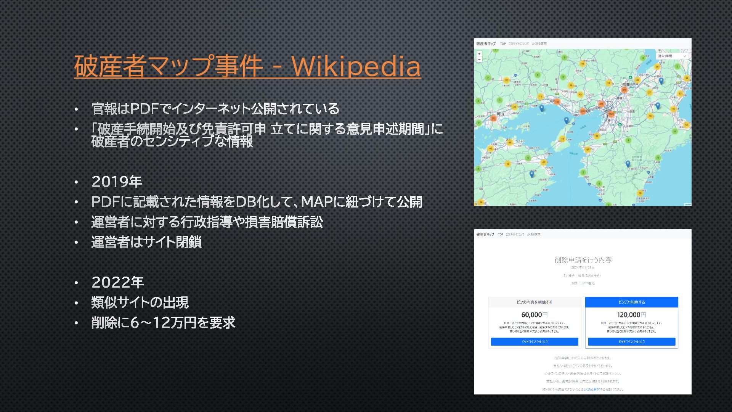732x412 pixels.
Task: Click the orange 132 cluster near Himeji
Action: tap(557, 101)
